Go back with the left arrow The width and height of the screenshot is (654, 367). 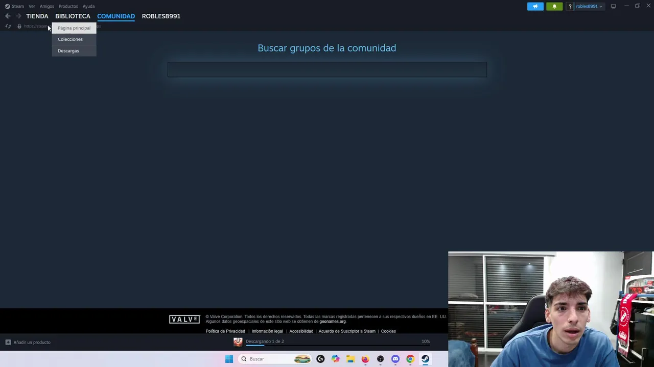8,16
